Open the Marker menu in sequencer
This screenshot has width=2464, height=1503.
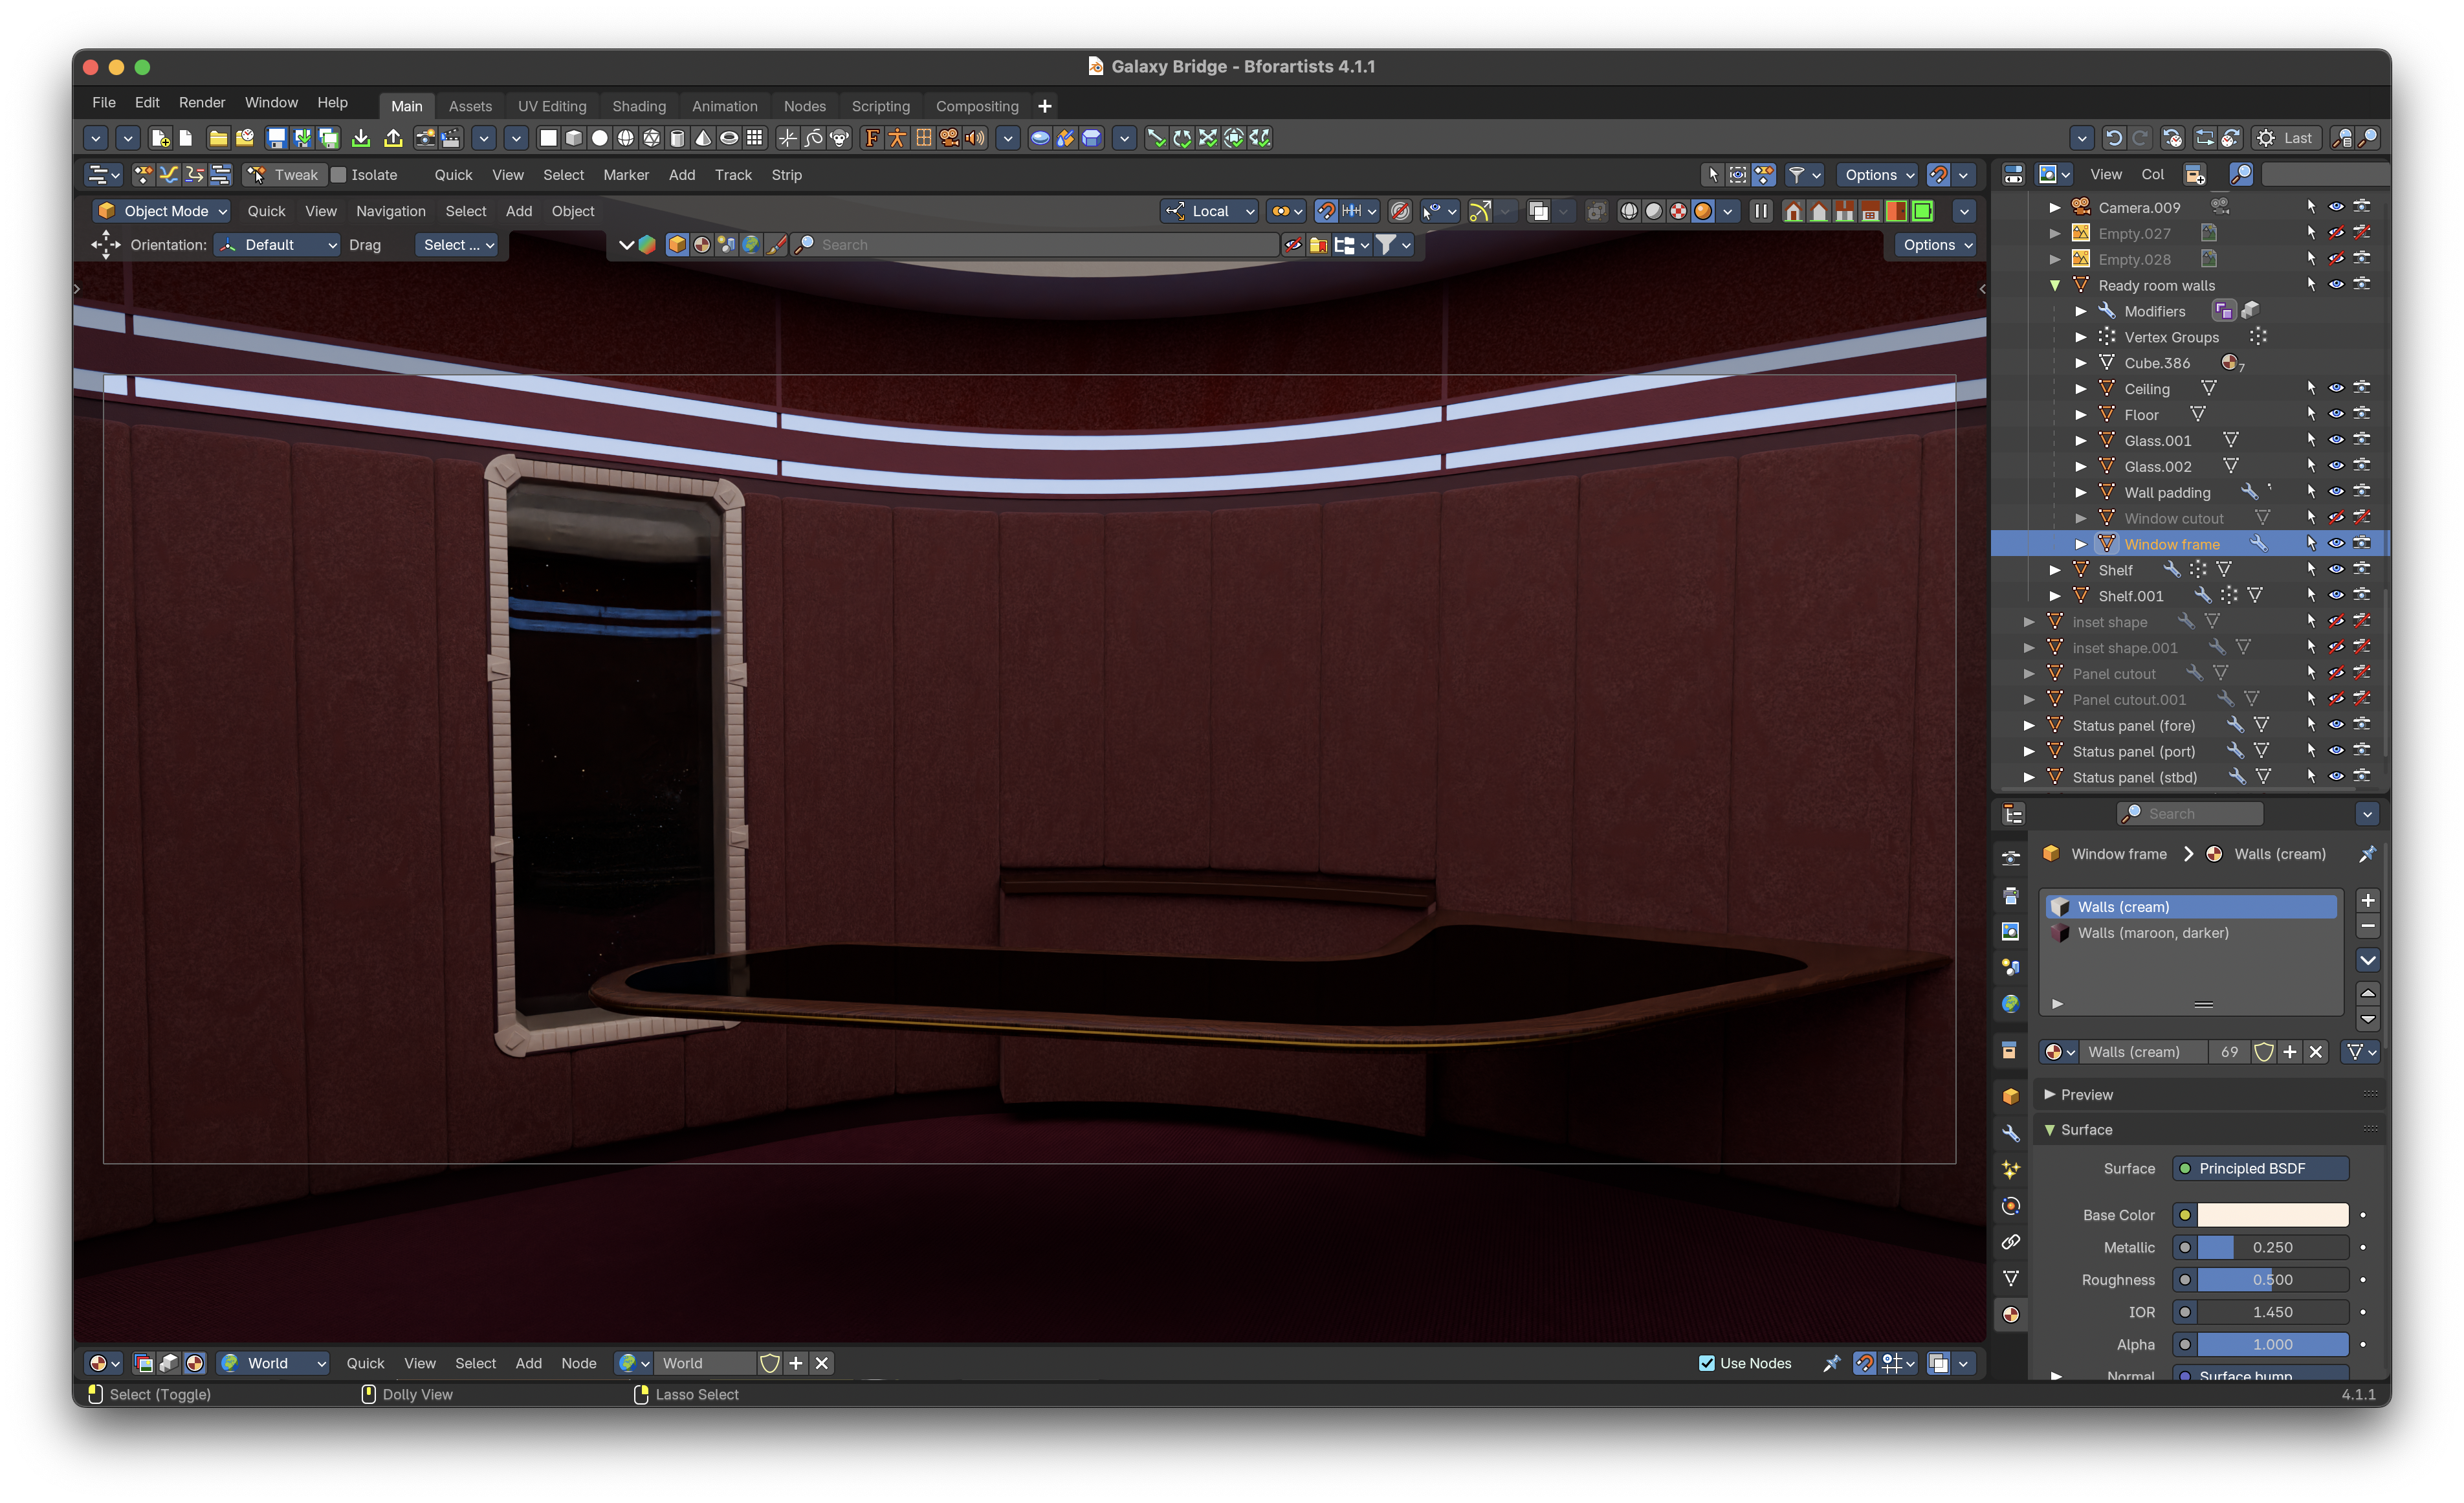pyautogui.click(x=626, y=174)
